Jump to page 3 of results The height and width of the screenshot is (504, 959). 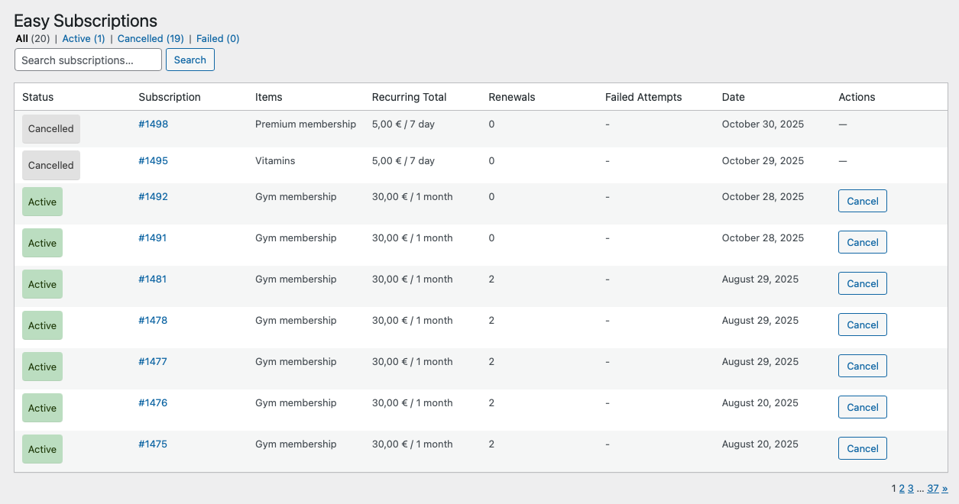tap(910, 488)
